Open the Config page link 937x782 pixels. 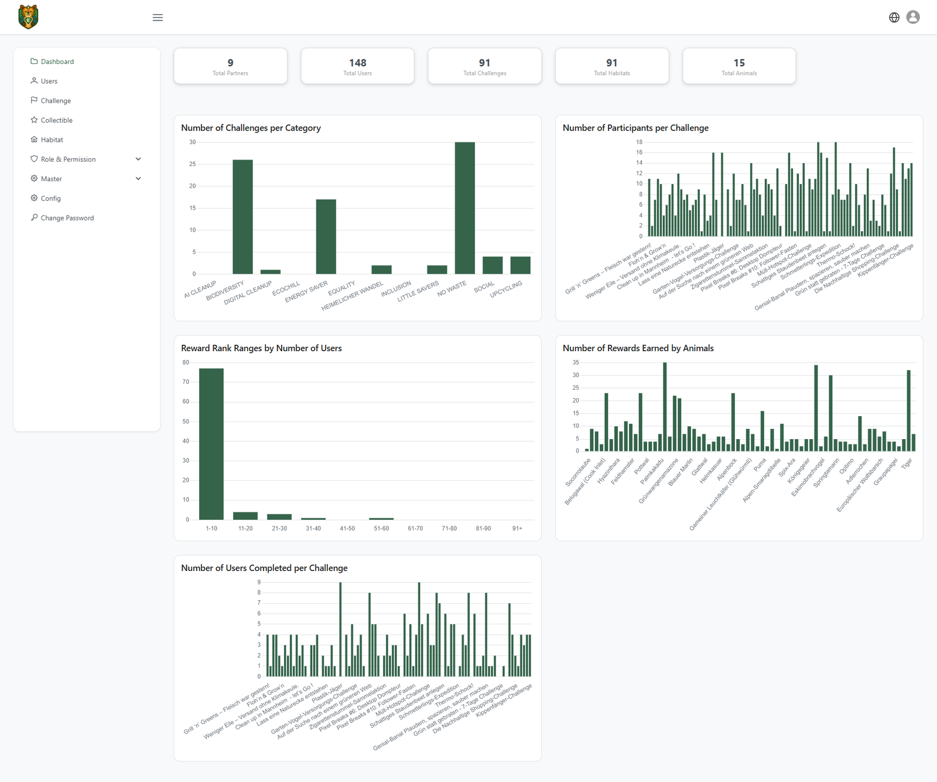(x=51, y=198)
